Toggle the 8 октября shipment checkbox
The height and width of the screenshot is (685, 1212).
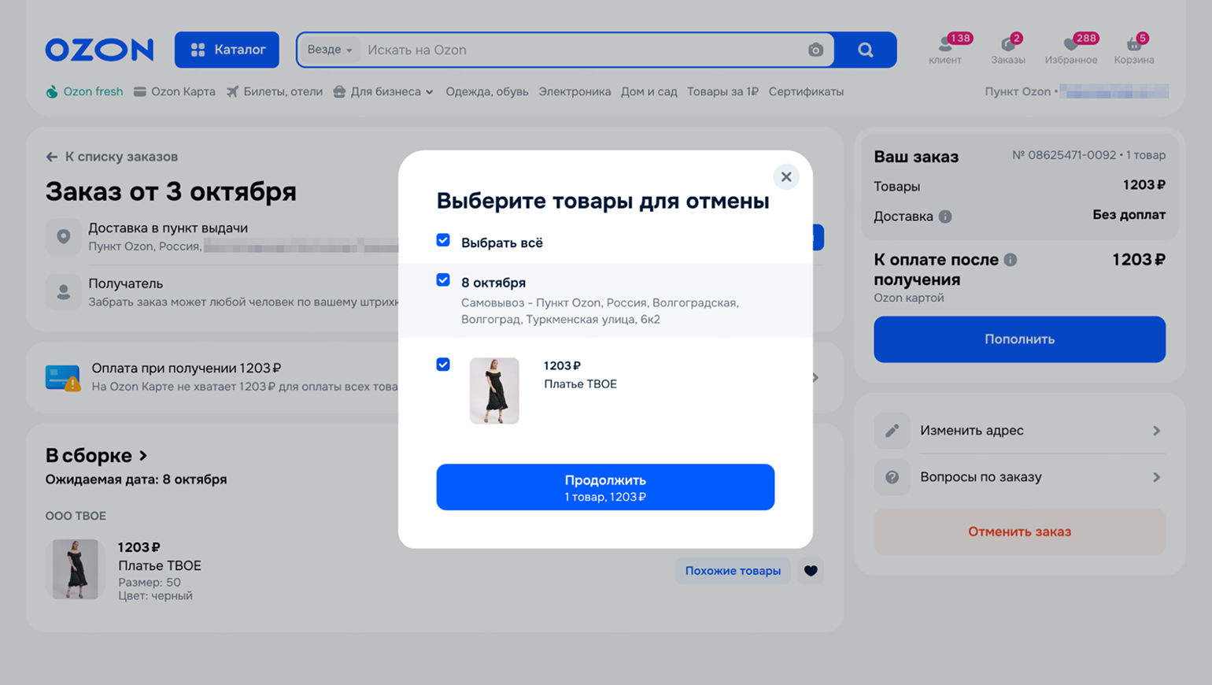pos(443,280)
